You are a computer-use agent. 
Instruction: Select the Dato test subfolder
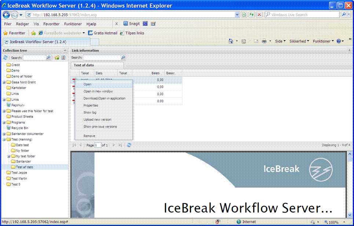click(x=20, y=145)
